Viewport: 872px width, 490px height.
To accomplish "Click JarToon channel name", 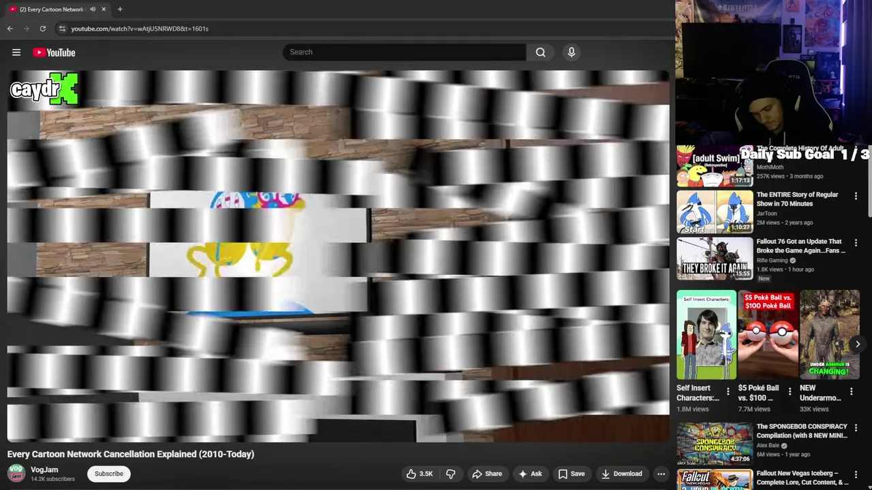I will coord(767,214).
